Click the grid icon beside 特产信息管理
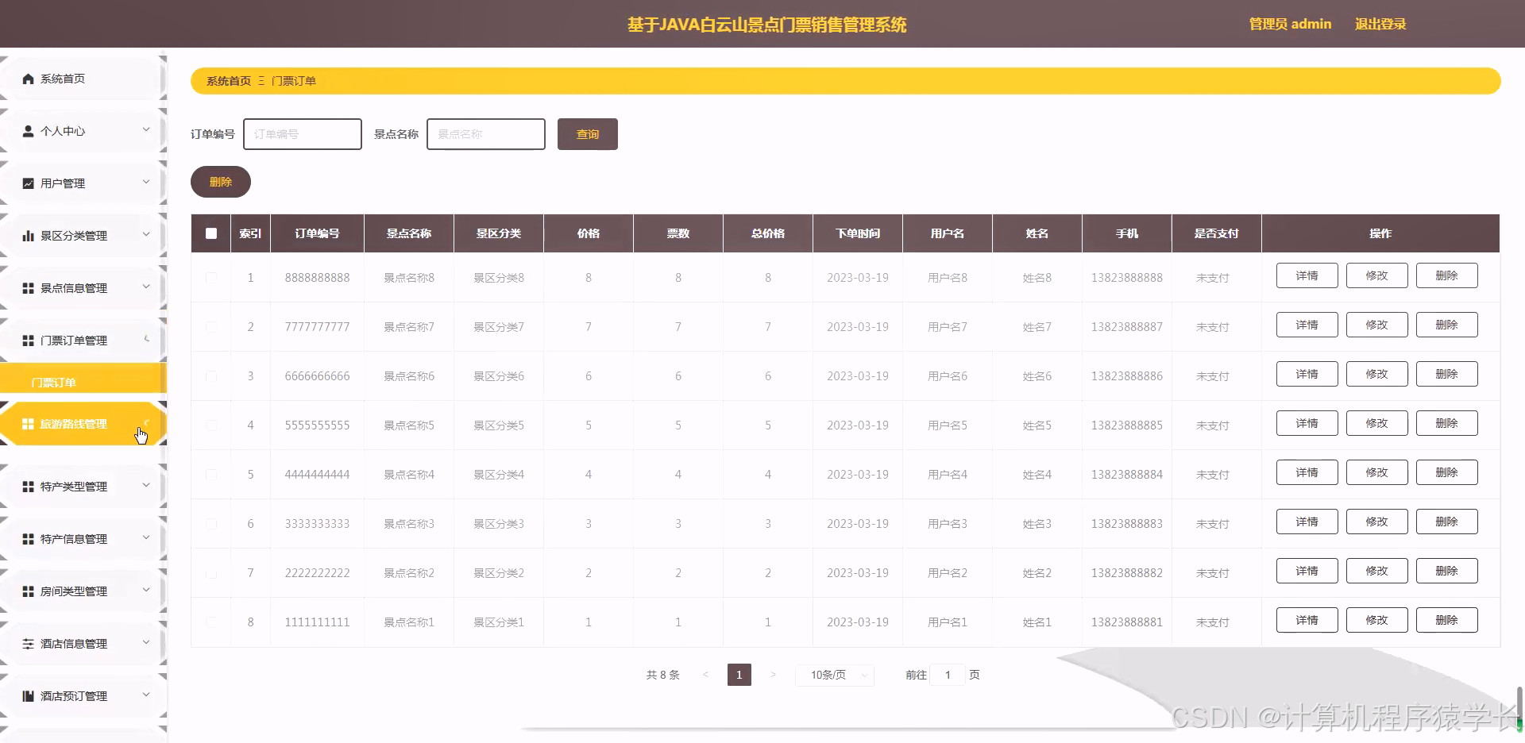The height and width of the screenshot is (743, 1525). 28,539
